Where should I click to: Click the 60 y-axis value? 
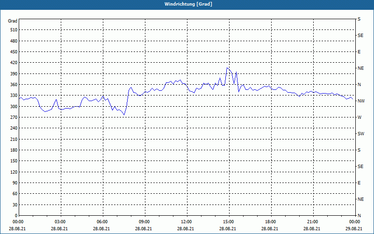15,194
